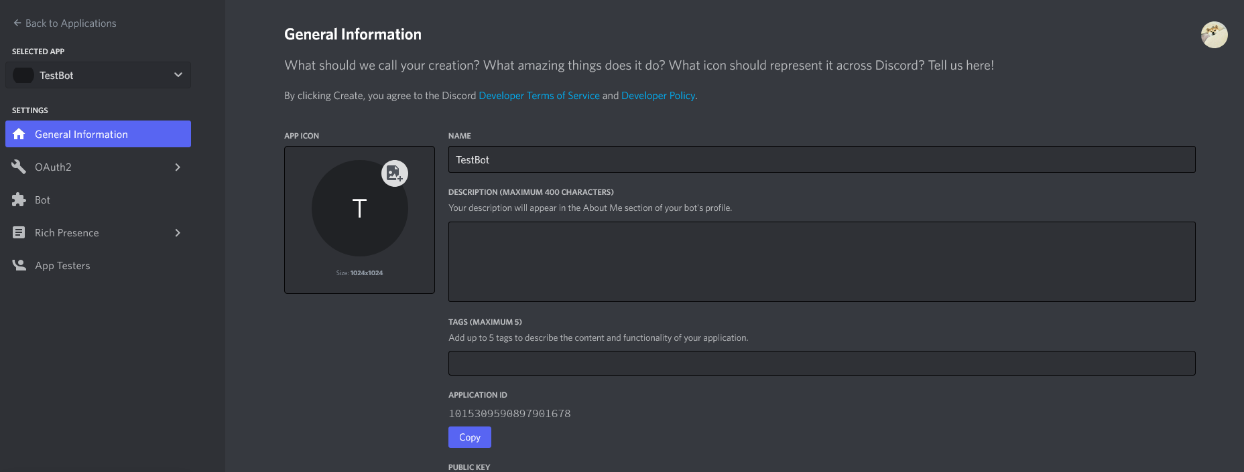Image resolution: width=1244 pixels, height=472 pixels.
Task: Click the SETTINGS sidebar heading
Action: tap(30, 110)
